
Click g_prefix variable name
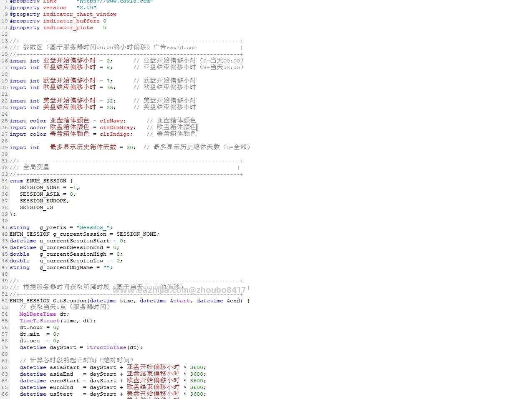click(53, 227)
